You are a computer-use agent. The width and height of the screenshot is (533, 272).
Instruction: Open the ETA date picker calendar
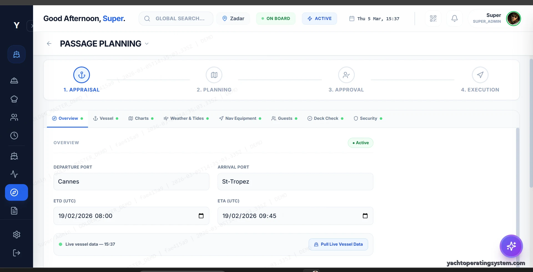[365, 216]
